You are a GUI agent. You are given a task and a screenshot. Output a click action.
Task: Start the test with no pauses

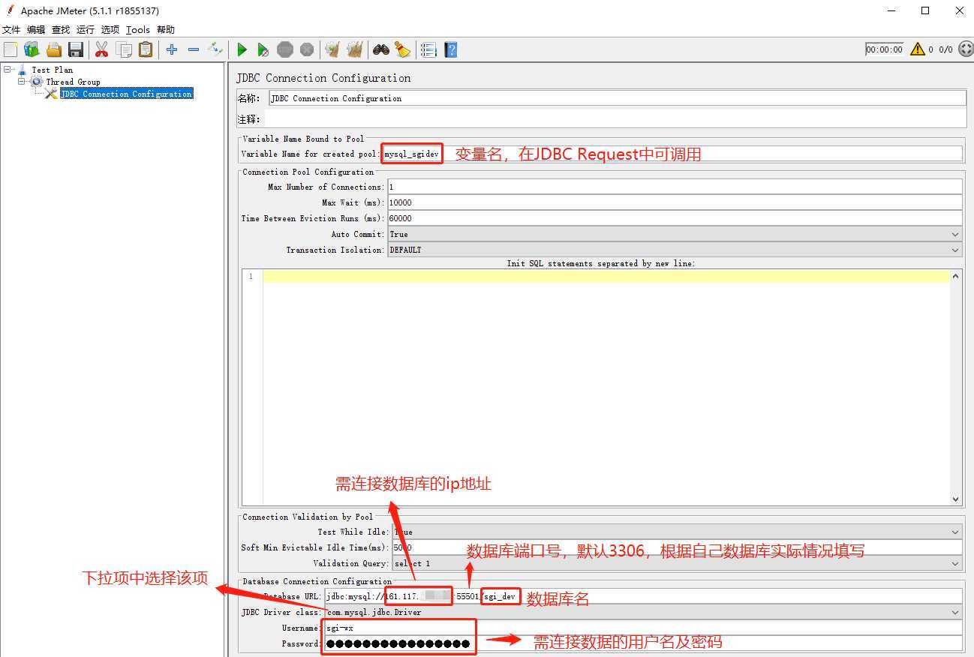point(263,49)
